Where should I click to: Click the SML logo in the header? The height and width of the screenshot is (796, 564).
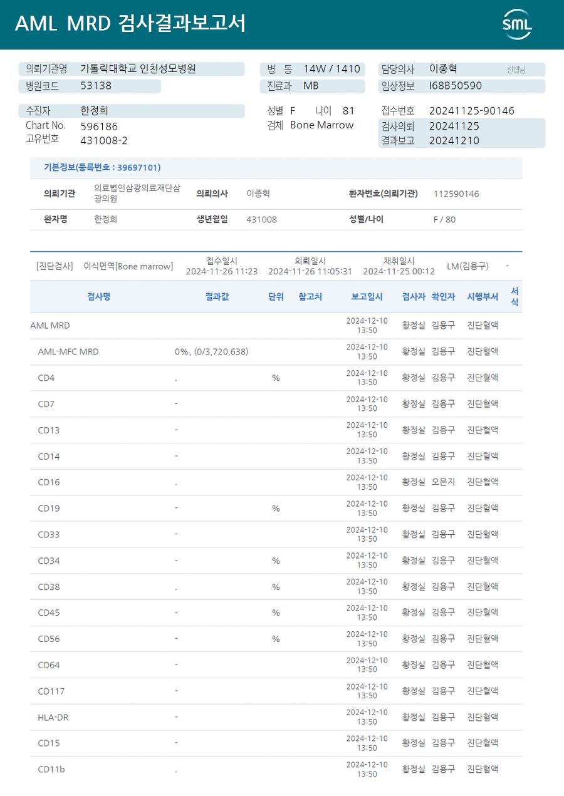[517, 24]
